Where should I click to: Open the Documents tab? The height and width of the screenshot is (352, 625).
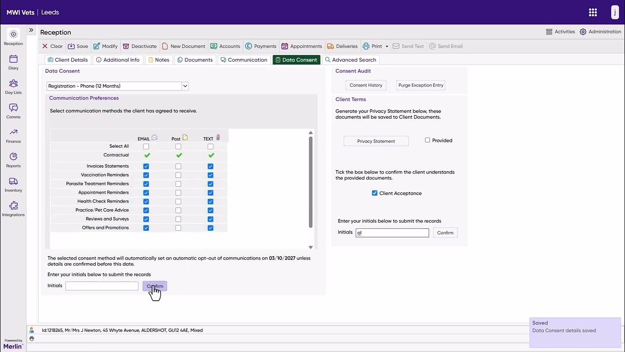click(x=195, y=60)
